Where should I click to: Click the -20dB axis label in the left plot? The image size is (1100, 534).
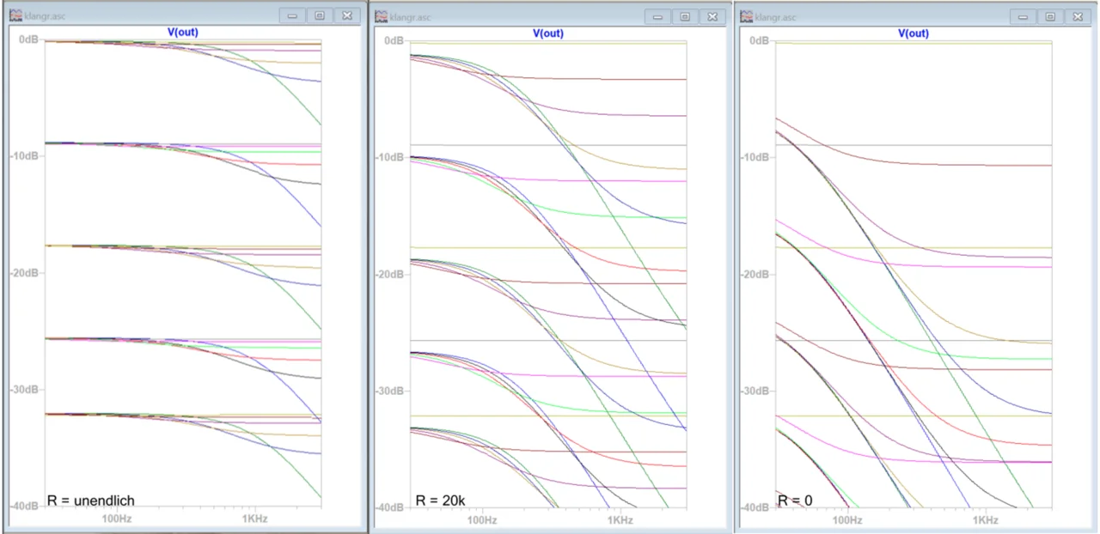click(24, 273)
